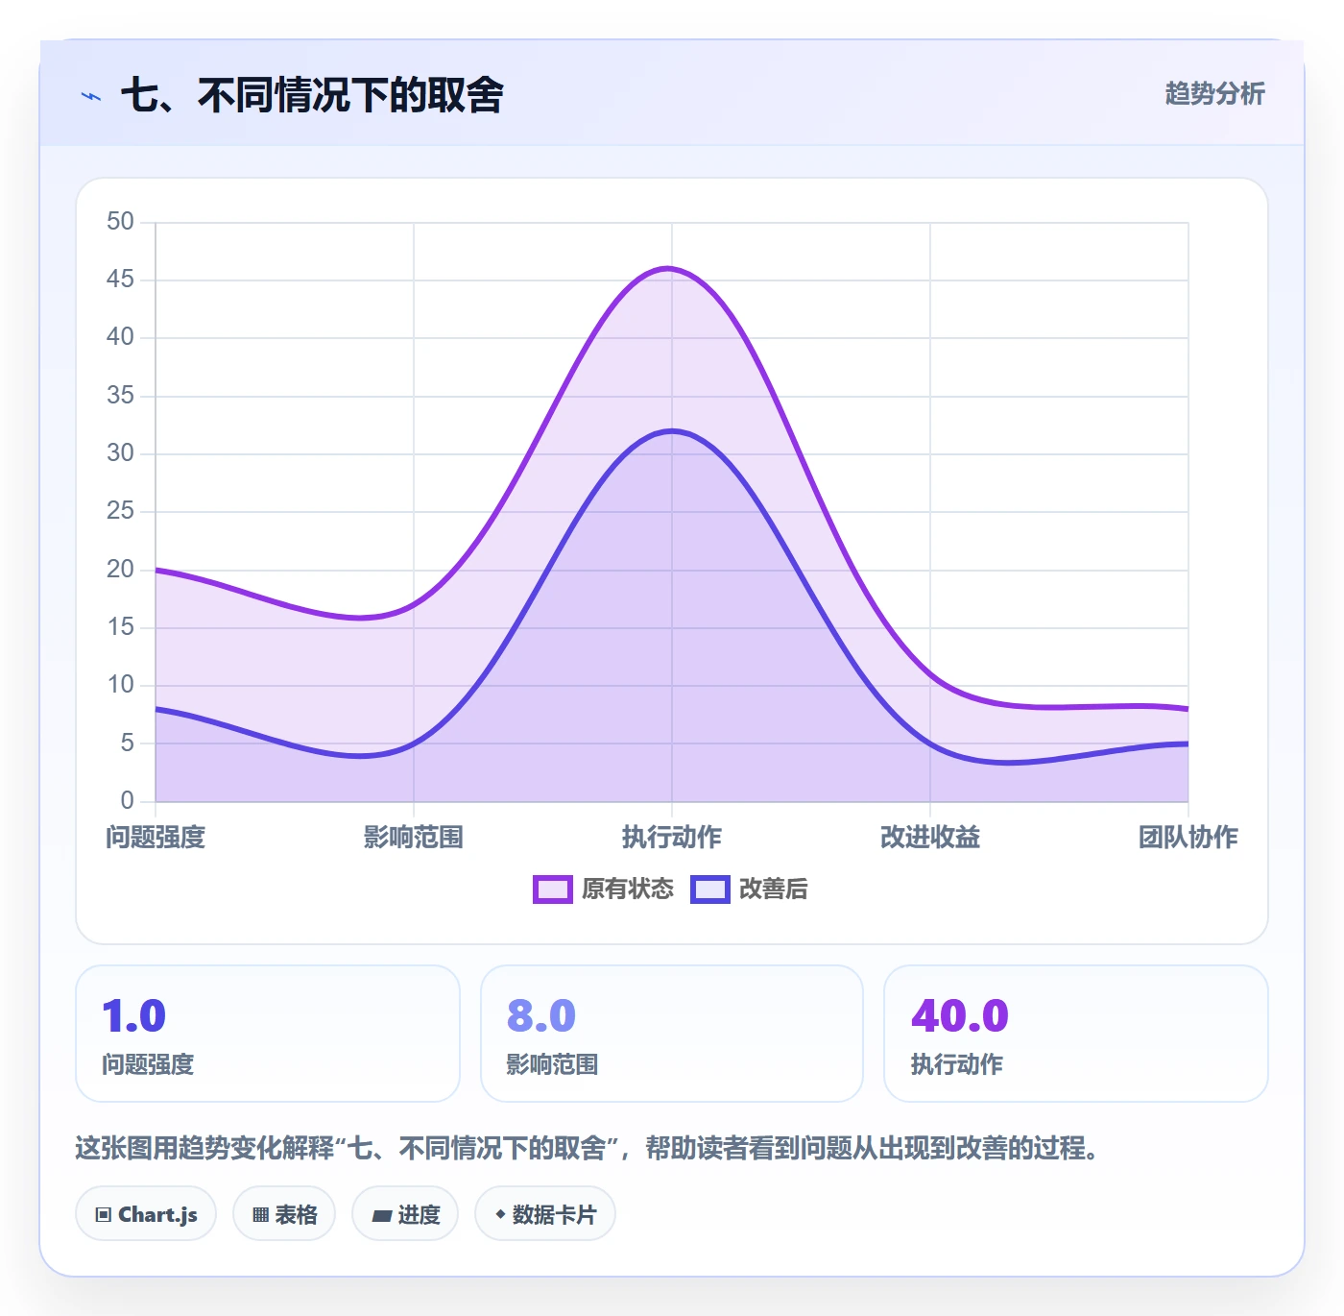The height and width of the screenshot is (1316, 1344).
Task: Click the 影响范围 x-axis label
Action: pos(414,838)
